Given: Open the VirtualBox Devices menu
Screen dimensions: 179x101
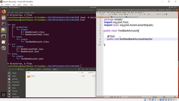Looking at the screenshot, I should (25, 5).
